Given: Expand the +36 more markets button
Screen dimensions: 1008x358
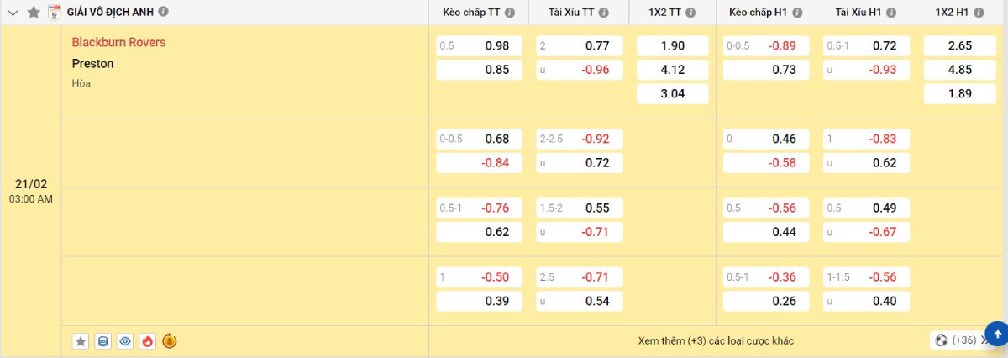Looking at the screenshot, I should point(958,340).
